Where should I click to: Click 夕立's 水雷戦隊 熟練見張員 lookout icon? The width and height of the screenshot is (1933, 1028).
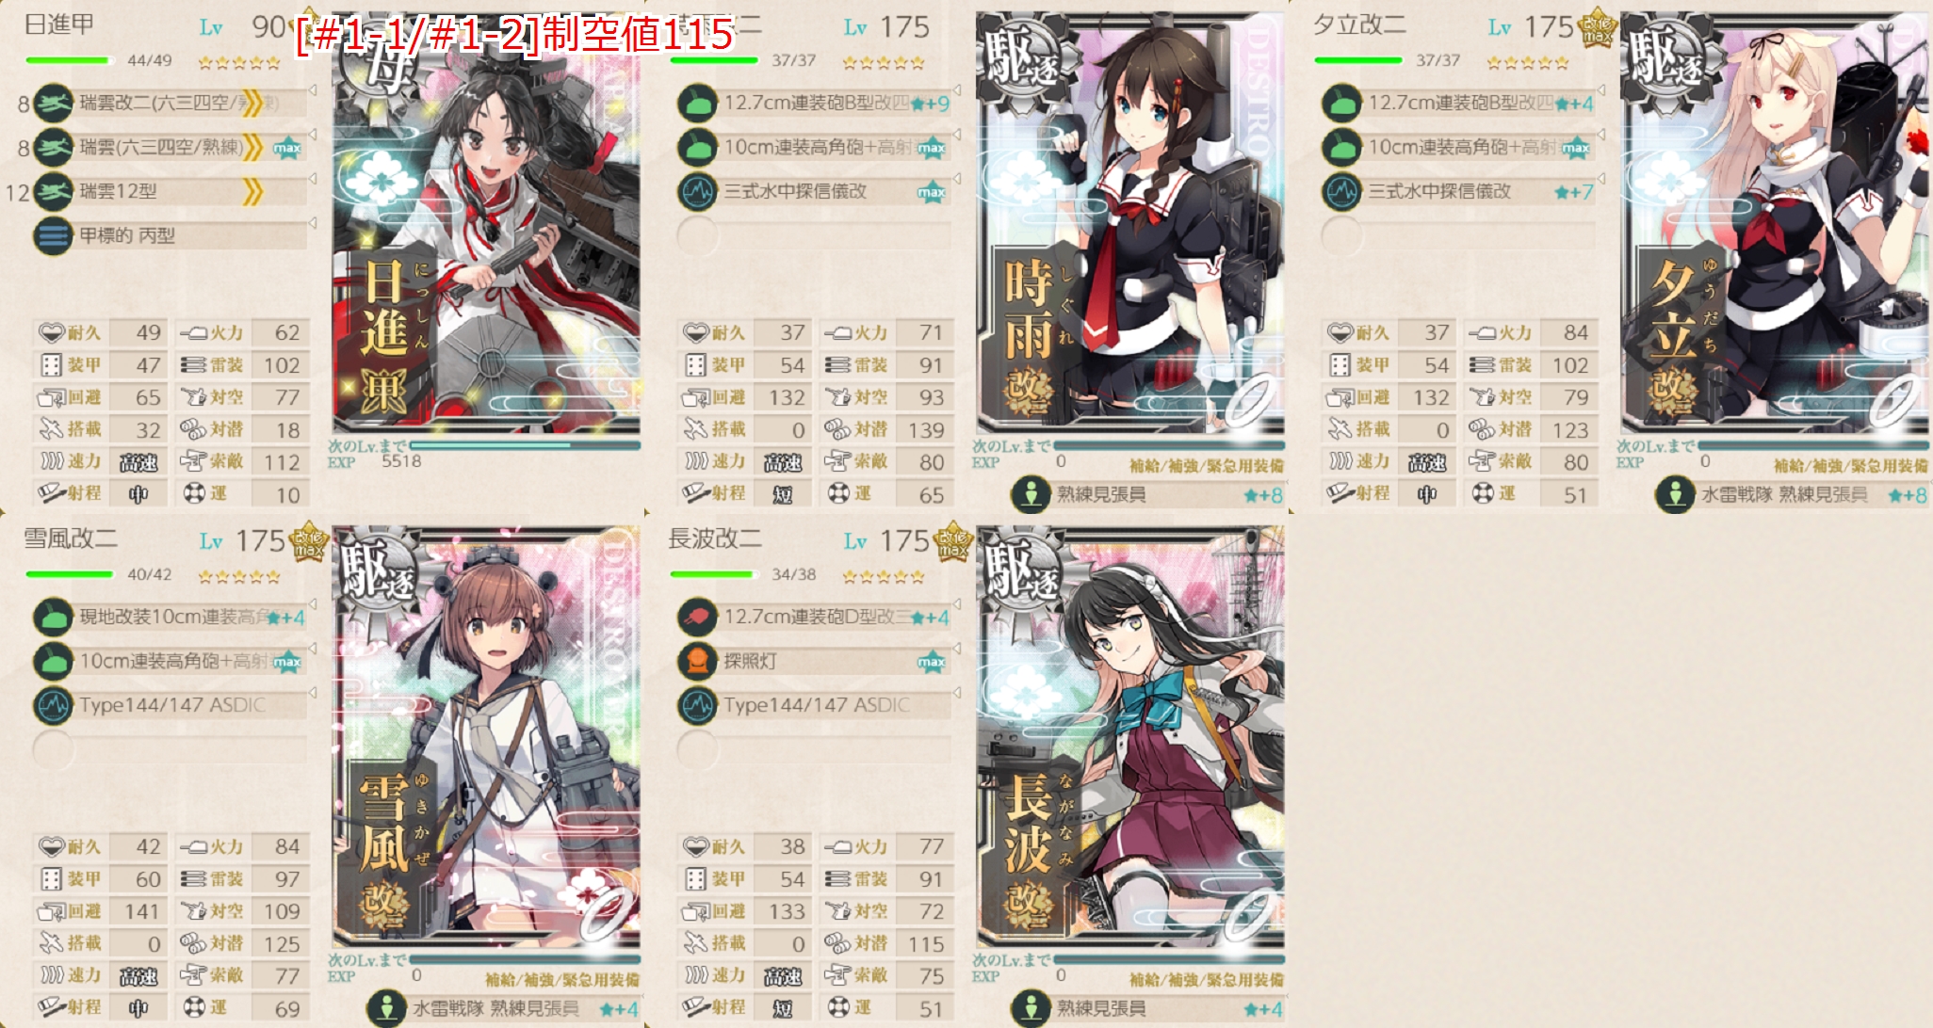pos(1676,494)
